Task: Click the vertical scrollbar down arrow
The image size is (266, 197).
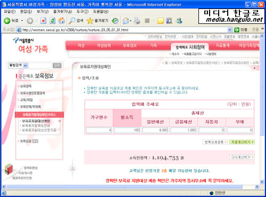Action: click(x=262, y=182)
